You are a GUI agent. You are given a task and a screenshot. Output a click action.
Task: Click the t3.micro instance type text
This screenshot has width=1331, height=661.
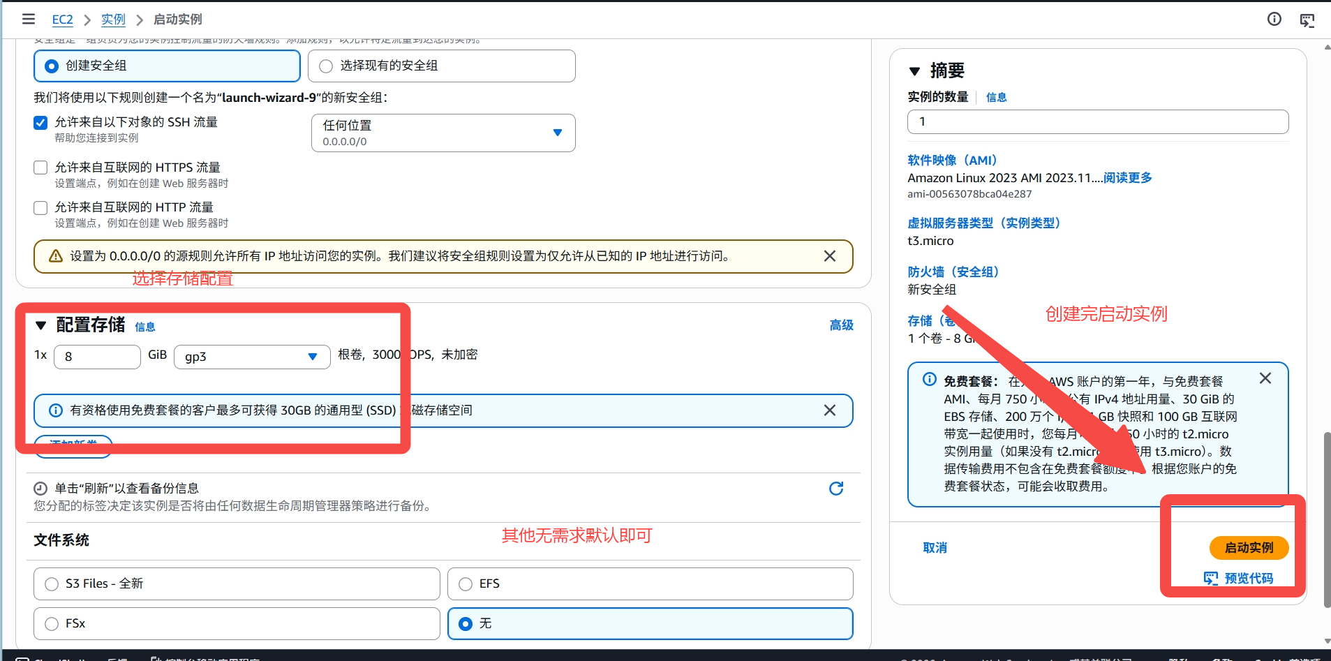(x=930, y=241)
